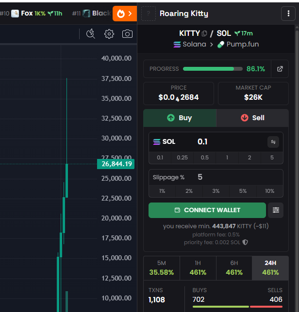Click the current price label 26,844.19
Viewport: 299px width, 312px height.
116,164
